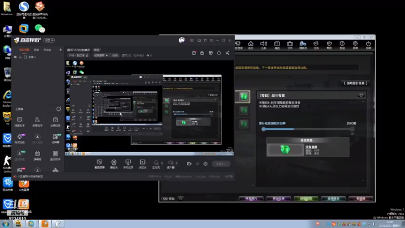This screenshot has height=228, width=405.
Task: Open the YY owl desktop icon
Action: pos(7,119)
